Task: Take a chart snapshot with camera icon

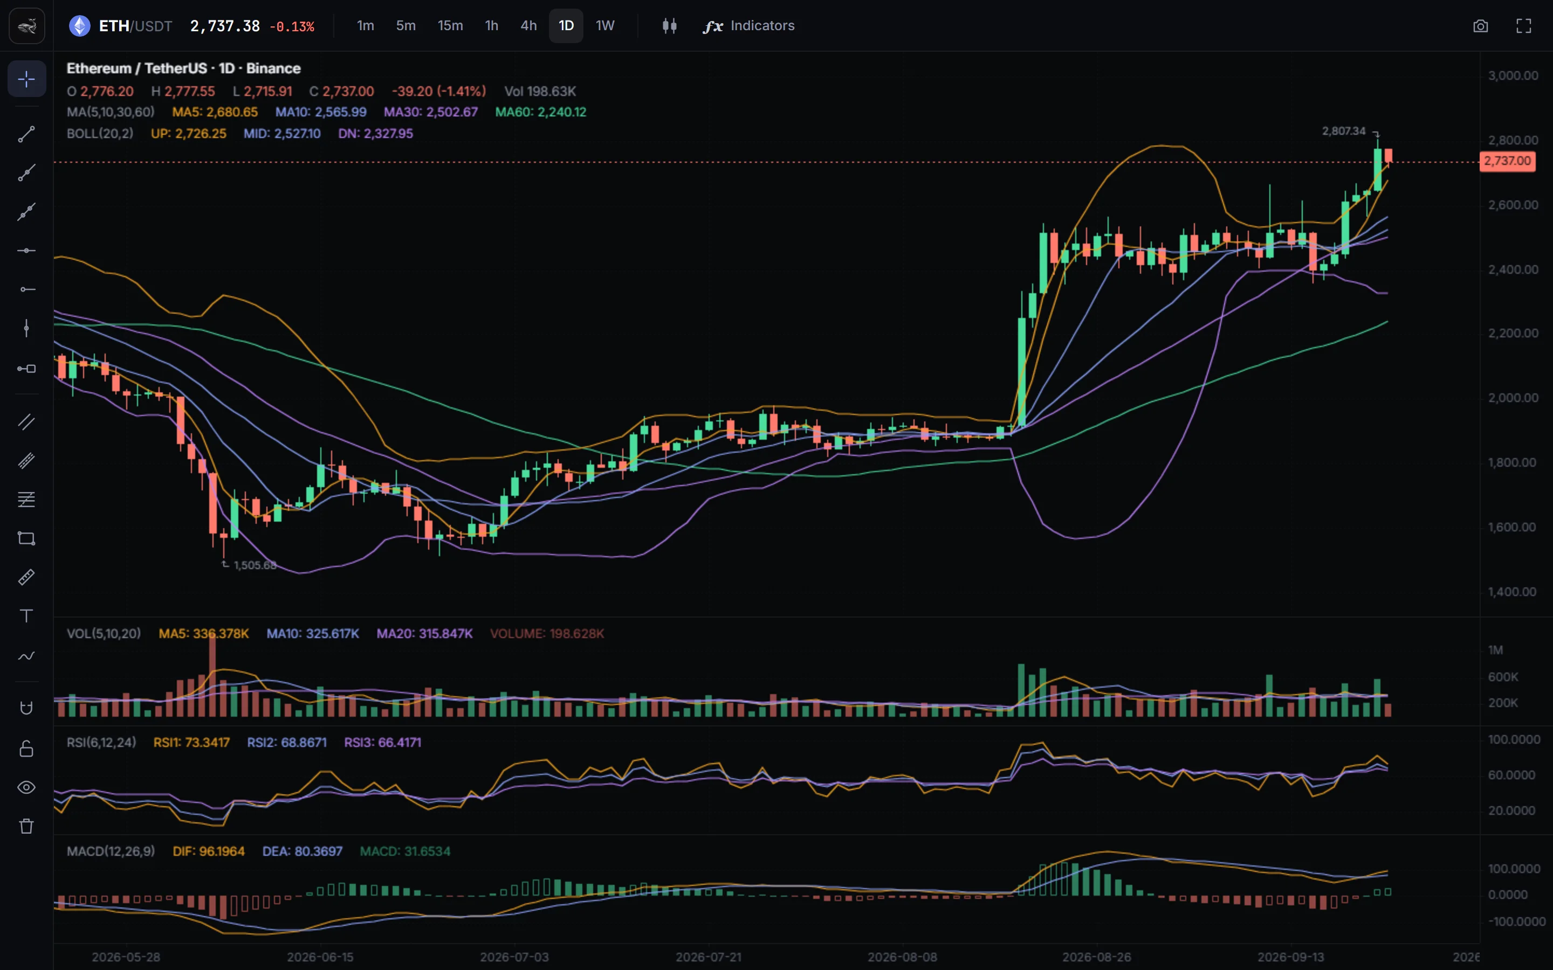Action: [x=1481, y=26]
